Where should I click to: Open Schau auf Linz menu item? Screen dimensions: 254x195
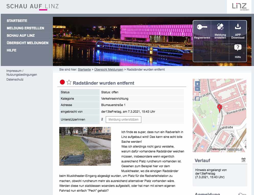point(21,35)
